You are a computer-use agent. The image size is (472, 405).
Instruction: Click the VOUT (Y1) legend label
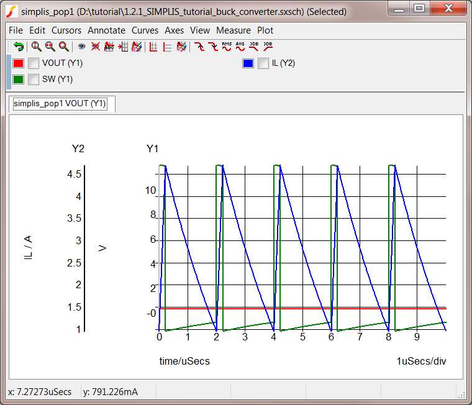pos(62,63)
